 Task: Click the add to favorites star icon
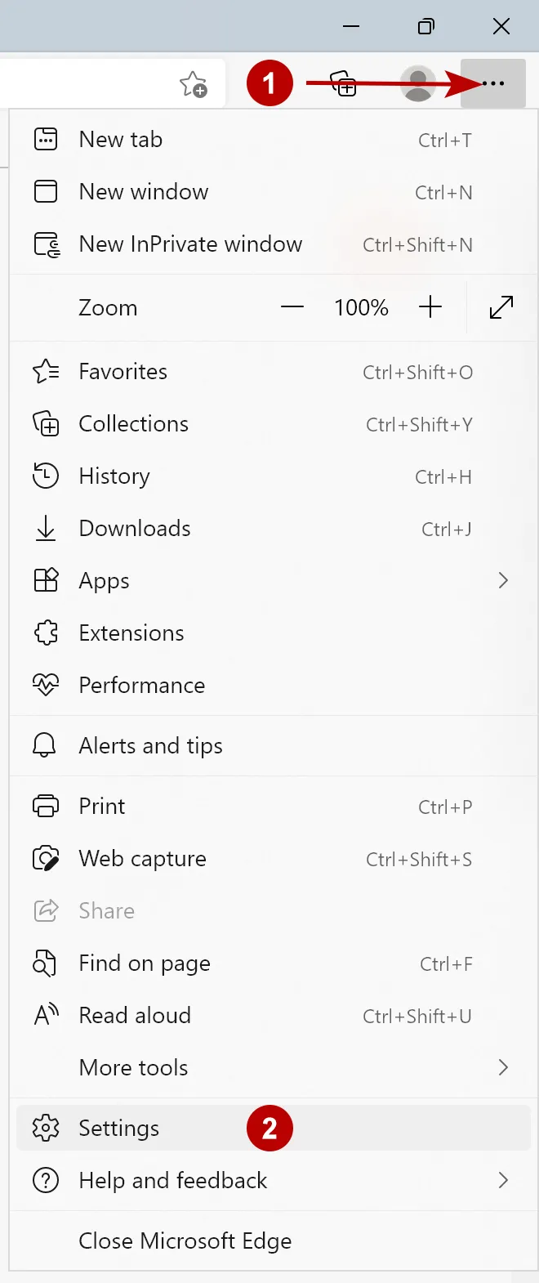click(x=194, y=83)
